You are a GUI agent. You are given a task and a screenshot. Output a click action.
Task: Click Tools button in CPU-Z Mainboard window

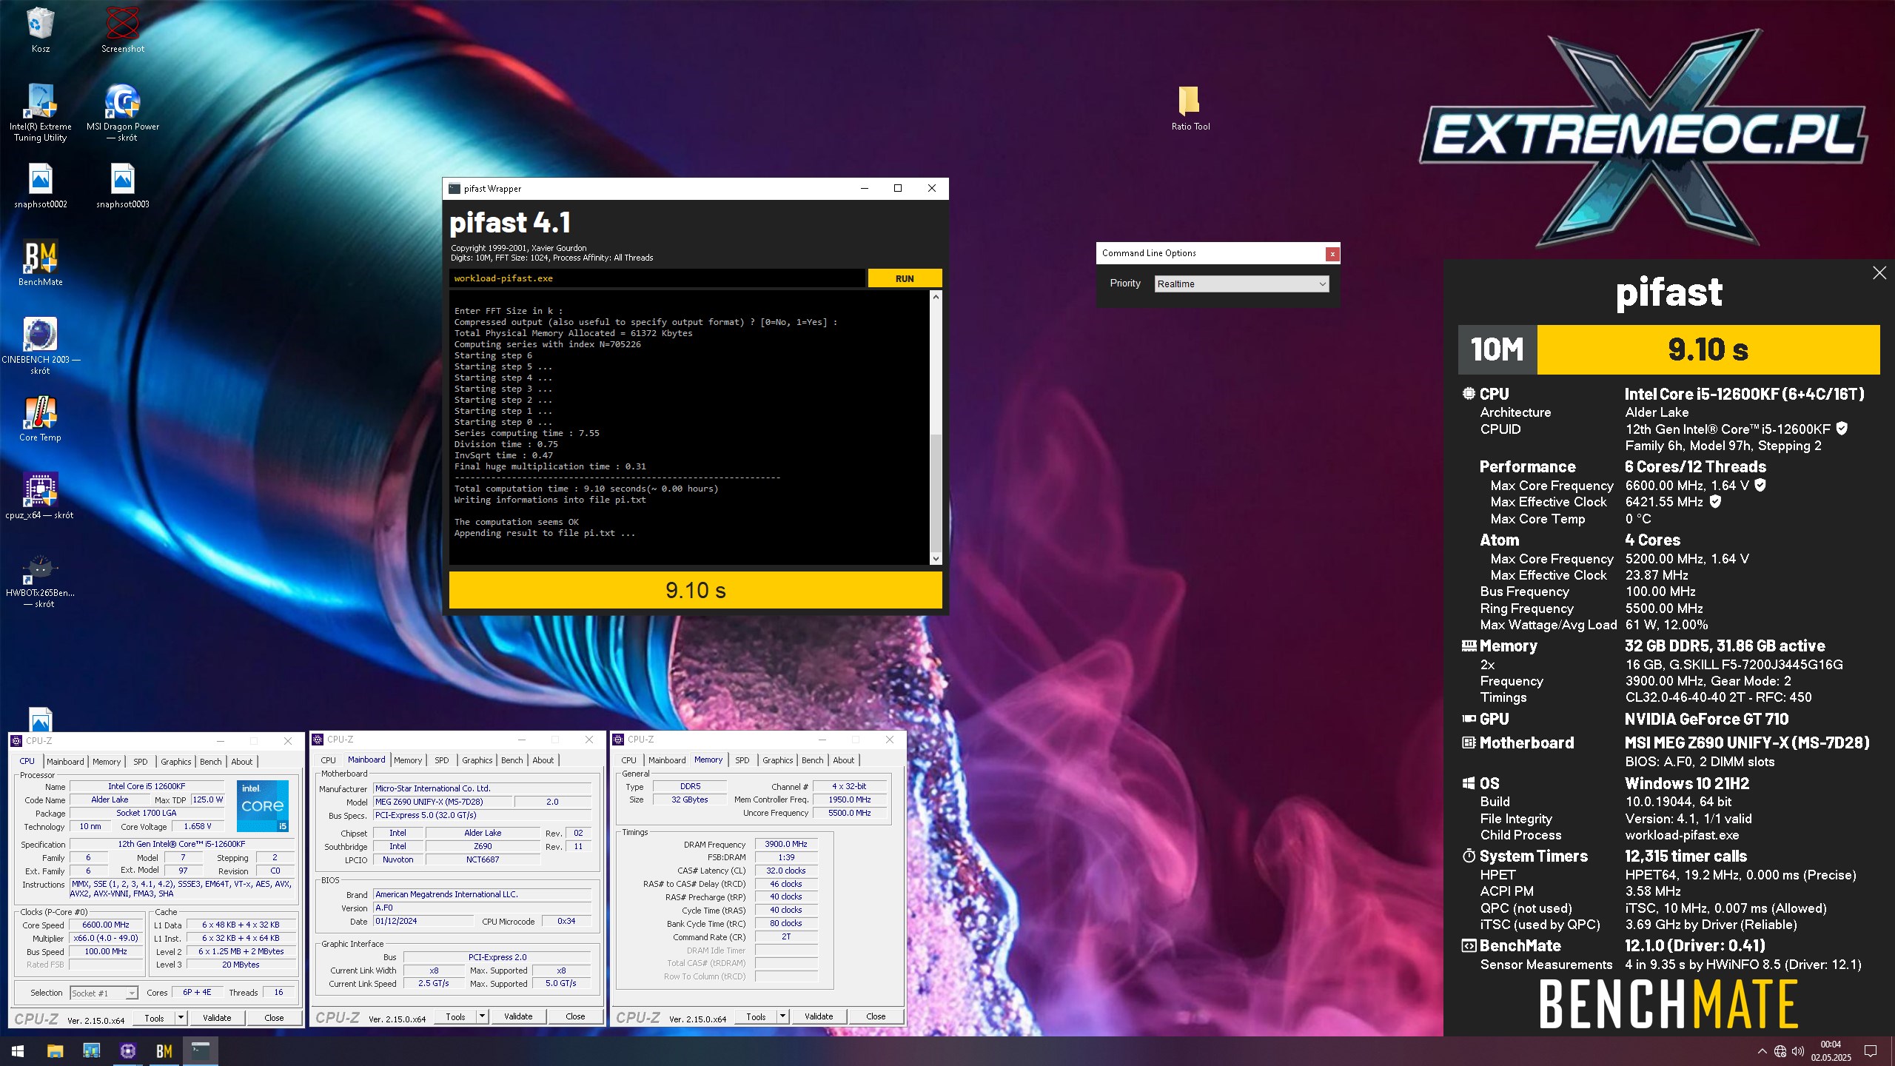(x=455, y=1016)
